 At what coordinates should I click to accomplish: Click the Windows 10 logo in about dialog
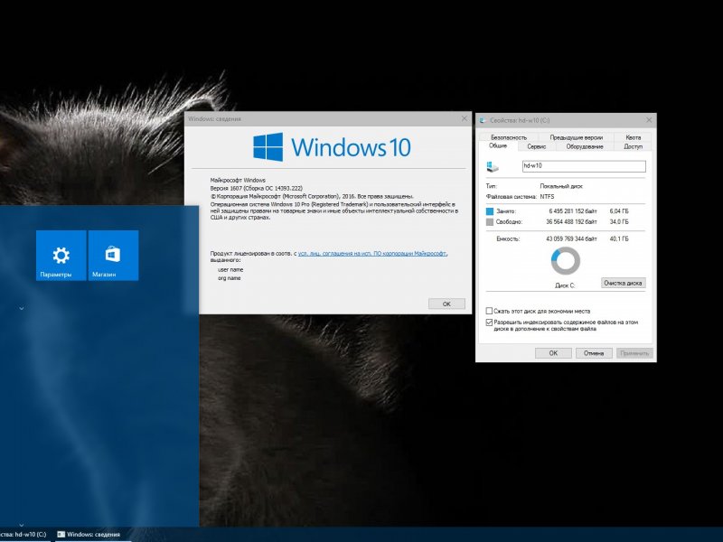click(x=332, y=147)
